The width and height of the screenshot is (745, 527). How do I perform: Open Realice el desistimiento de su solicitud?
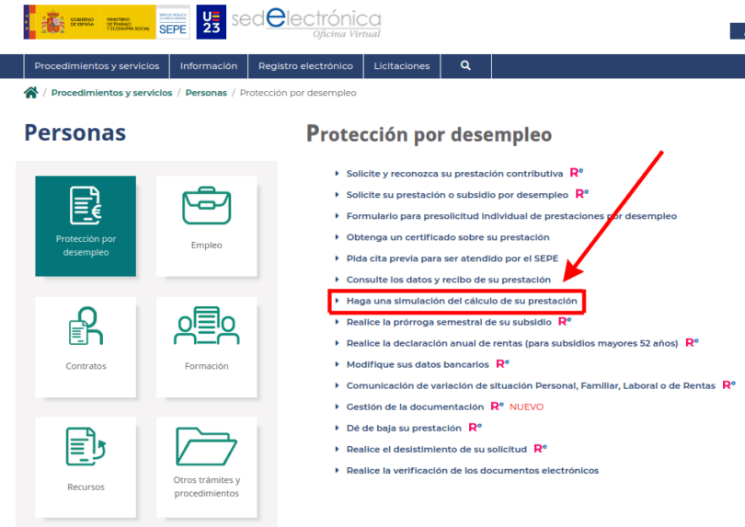437,449
